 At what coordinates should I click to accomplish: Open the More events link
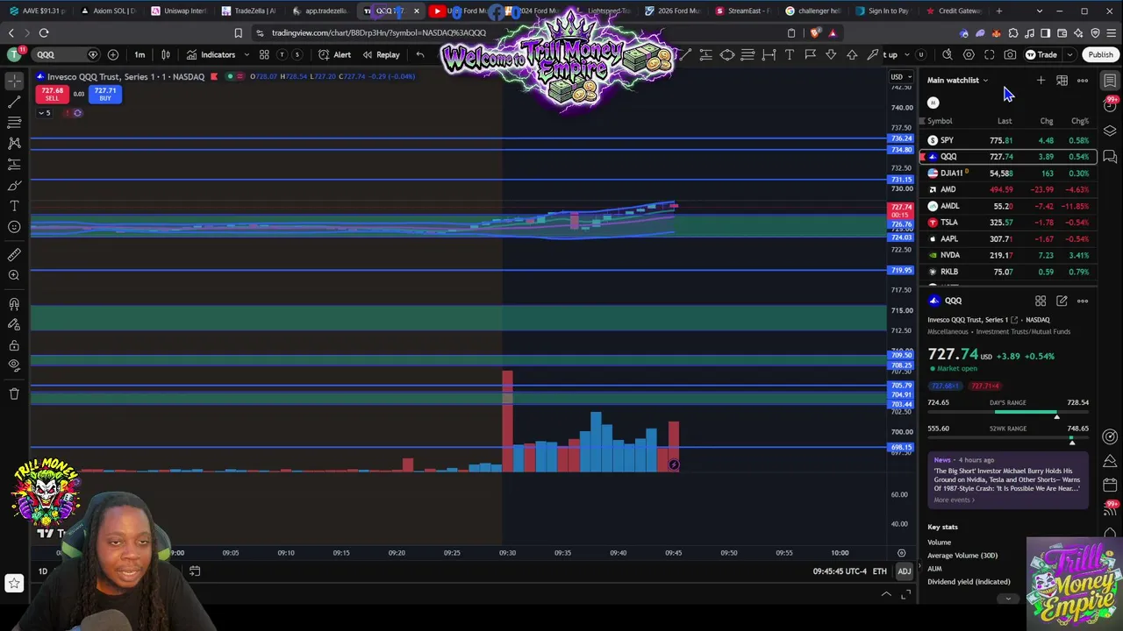point(954,500)
